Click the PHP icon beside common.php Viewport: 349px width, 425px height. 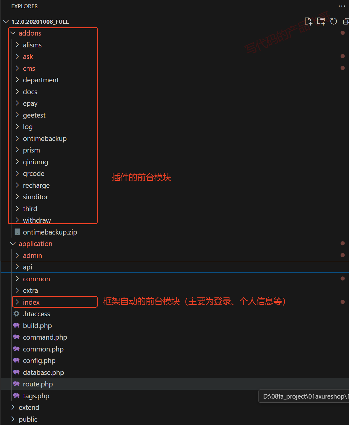click(16, 349)
